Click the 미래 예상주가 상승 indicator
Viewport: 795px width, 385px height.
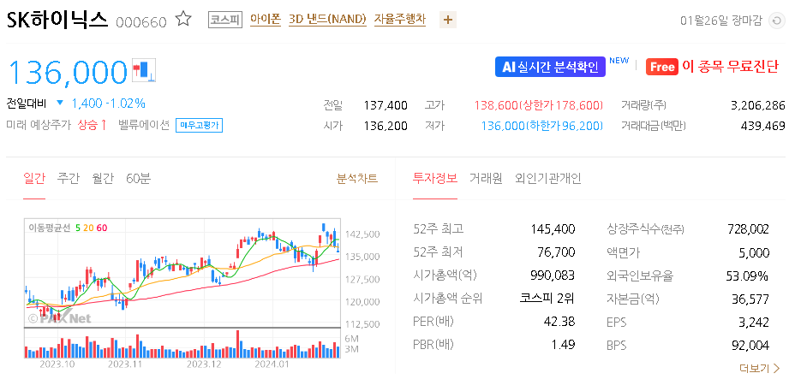click(57, 125)
